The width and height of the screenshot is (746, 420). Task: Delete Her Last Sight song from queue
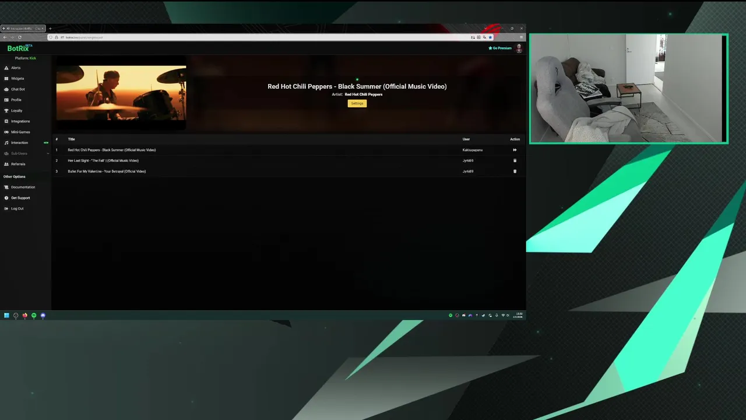[515, 160]
